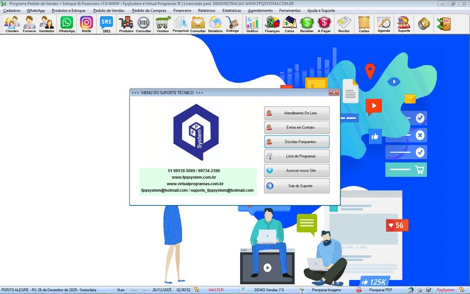Open the SMS toolbar icon
This screenshot has width=470, height=294.
[x=106, y=24]
